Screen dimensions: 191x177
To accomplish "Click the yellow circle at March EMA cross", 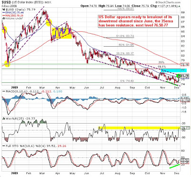I will (x=49, y=22).
